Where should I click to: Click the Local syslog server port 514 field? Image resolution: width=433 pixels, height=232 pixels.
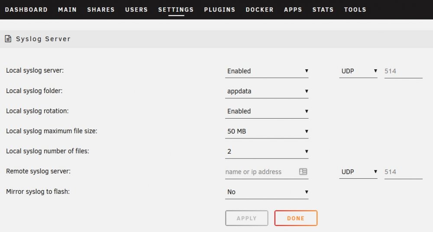pyautogui.click(x=403, y=71)
